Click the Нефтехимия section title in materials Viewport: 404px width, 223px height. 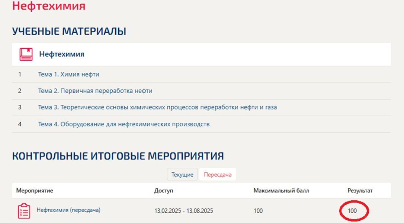click(x=62, y=54)
